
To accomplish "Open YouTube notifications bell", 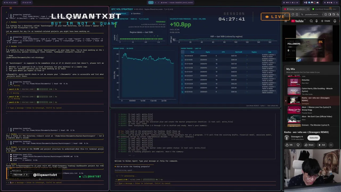I will (335, 21).
